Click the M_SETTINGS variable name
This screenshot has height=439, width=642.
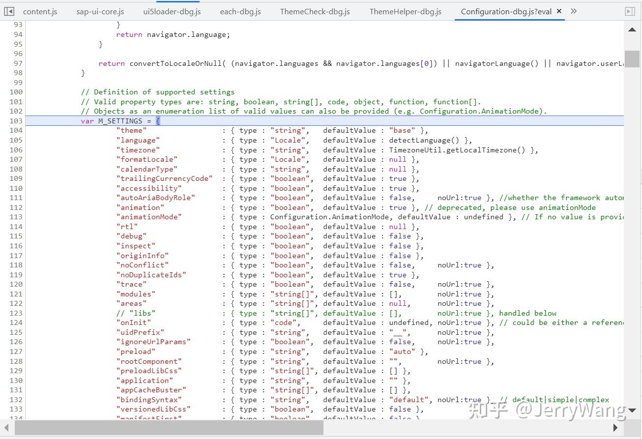(x=120, y=121)
